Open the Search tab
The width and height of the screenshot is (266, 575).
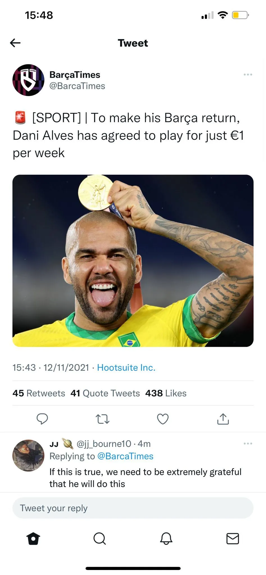click(x=99, y=539)
